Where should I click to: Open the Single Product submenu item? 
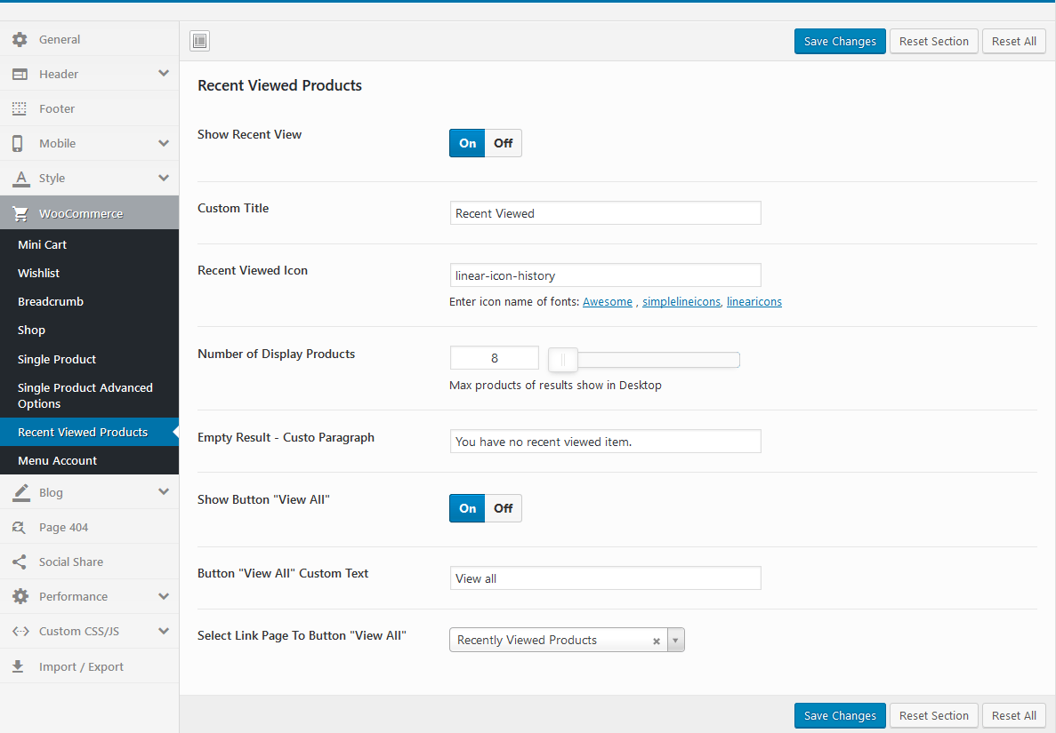[90, 359]
